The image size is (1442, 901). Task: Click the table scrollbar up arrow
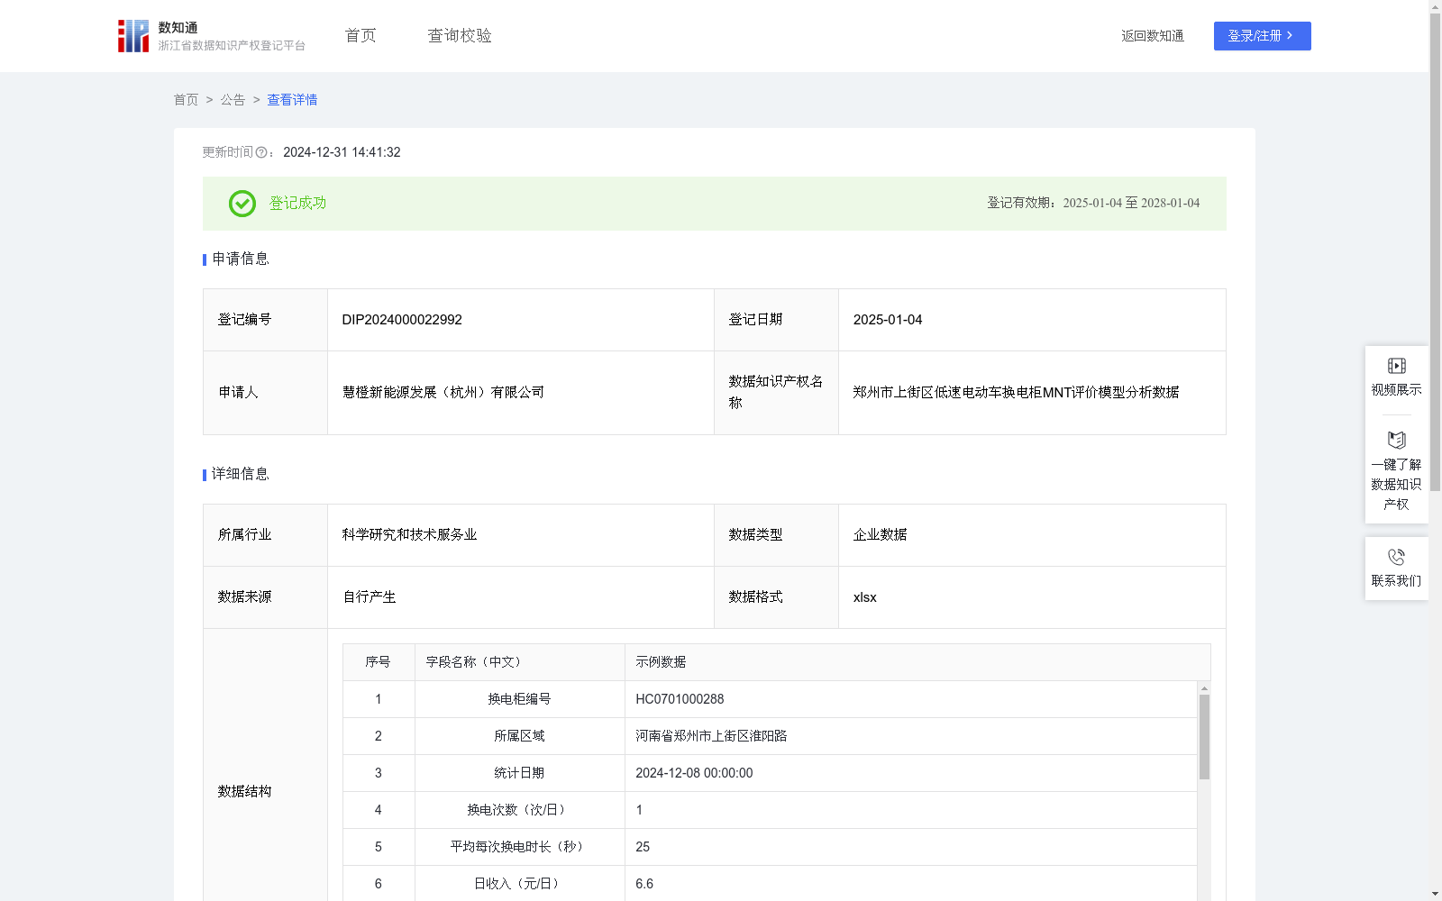1204,688
